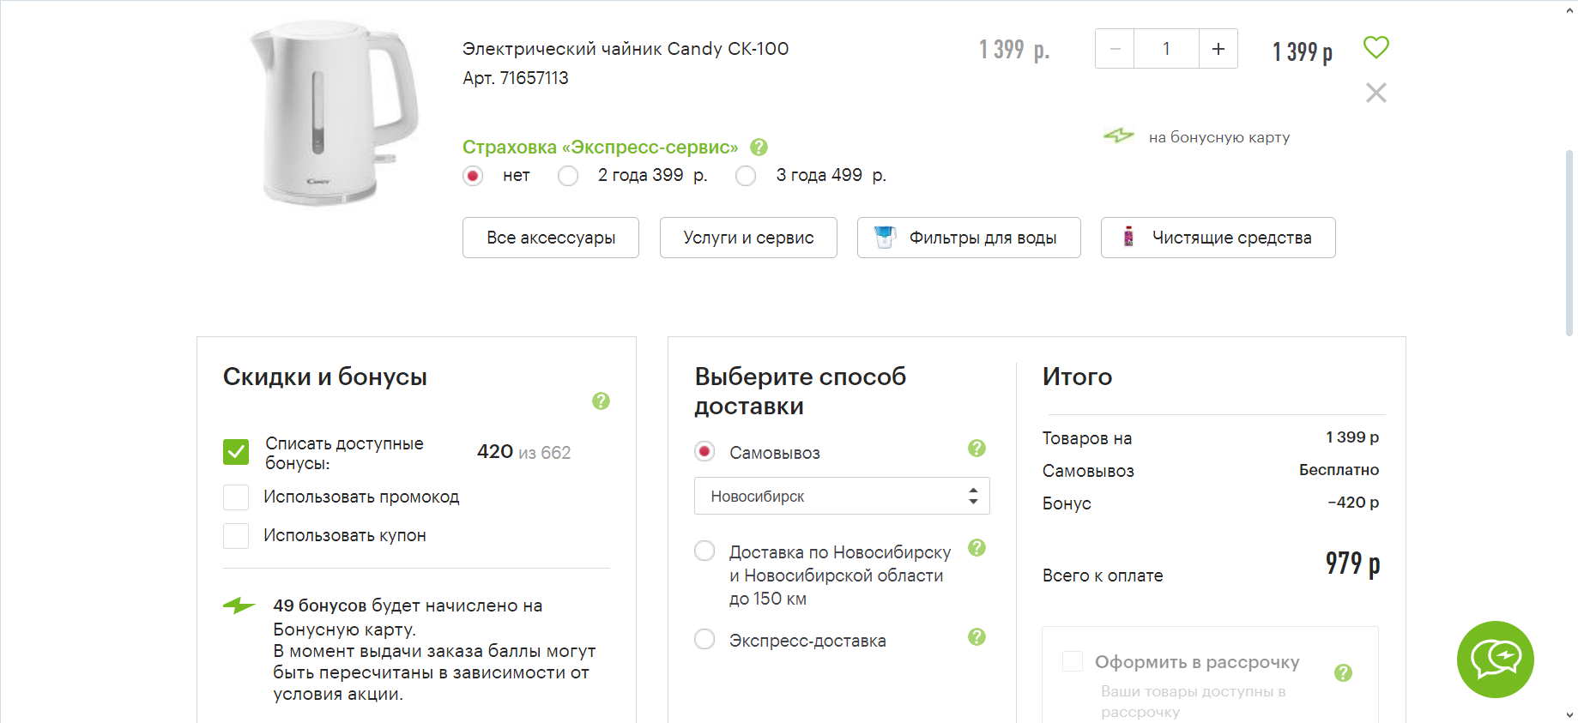Open Все аксессуары button
The width and height of the screenshot is (1578, 723).
551,238
